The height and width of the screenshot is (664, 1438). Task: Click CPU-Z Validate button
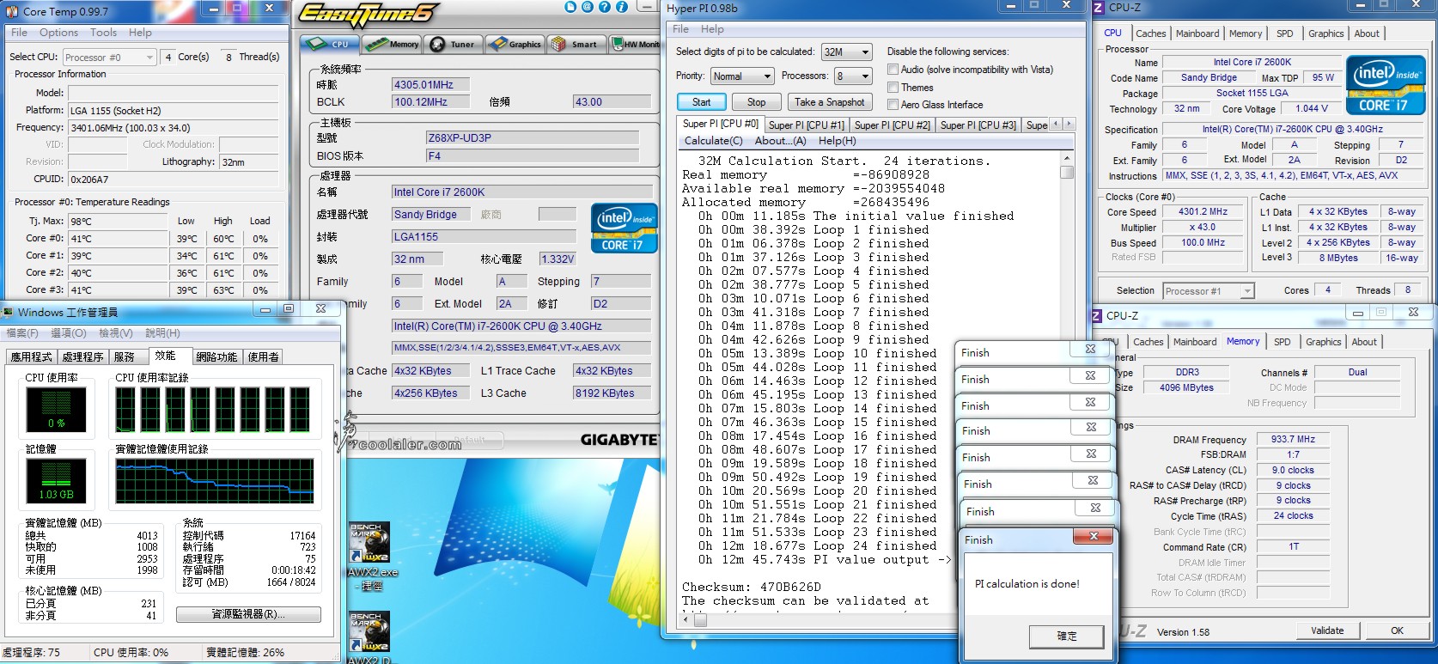pos(1327,630)
